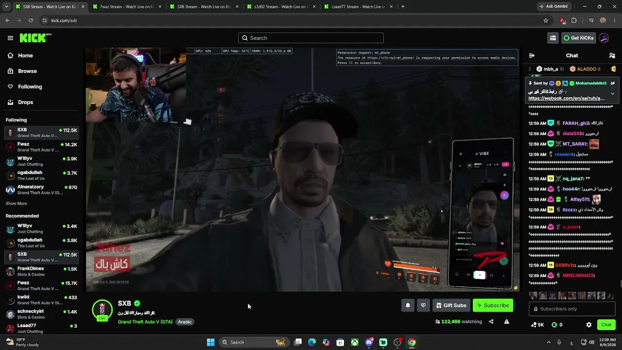Switch to the Lsaad77 Stream browser tab

[x=358, y=7]
